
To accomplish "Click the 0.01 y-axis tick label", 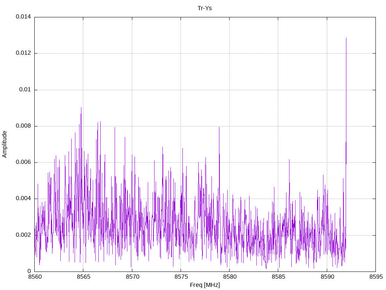I will [25, 89].
